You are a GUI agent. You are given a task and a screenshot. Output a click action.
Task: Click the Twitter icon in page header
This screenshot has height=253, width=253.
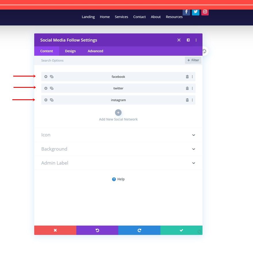(x=195, y=12)
